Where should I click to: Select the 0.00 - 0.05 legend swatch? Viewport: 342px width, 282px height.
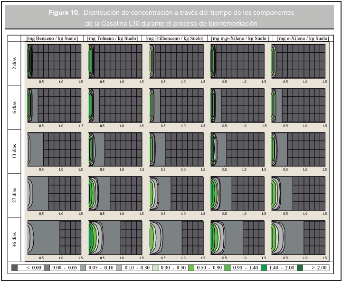pos(47,268)
